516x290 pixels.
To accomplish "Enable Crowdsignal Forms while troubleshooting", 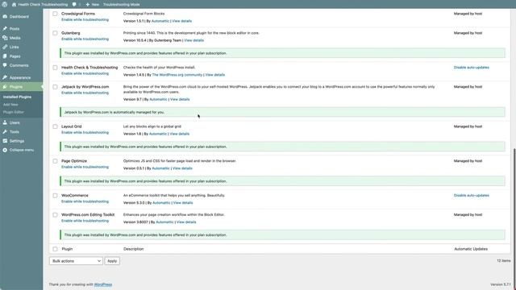I will pos(85,19).
